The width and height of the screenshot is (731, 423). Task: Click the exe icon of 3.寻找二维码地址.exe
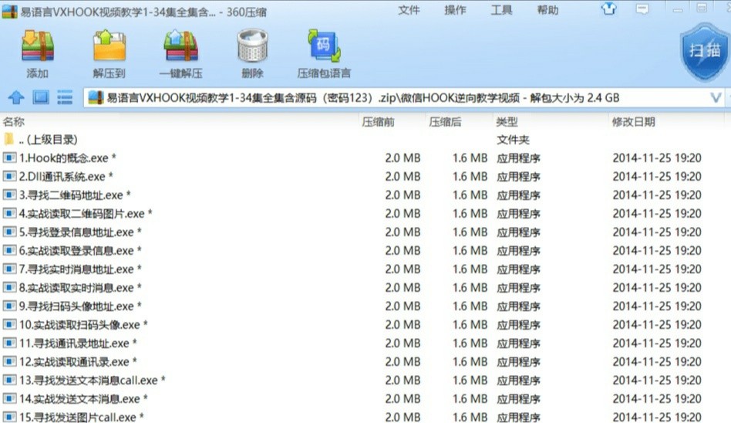[9, 195]
